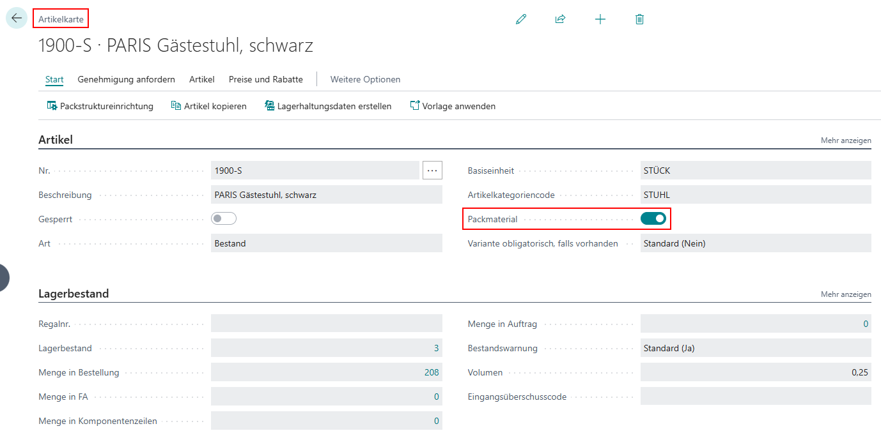Click Artikel kopieren action
This screenshot has width=881, height=447.
pos(209,106)
